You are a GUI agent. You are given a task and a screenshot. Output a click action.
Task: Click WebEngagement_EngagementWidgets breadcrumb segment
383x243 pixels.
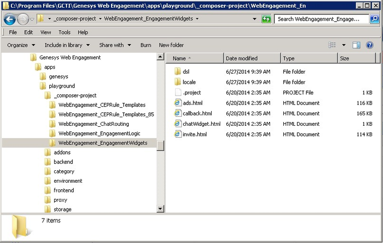coord(148,19)
